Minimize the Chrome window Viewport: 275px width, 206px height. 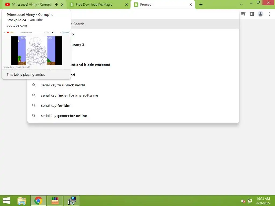251,3
